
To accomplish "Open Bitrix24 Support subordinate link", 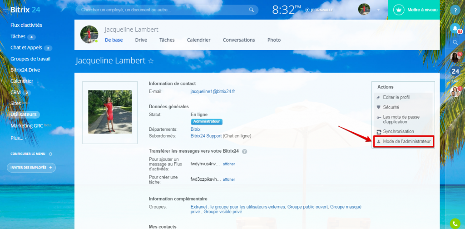I will point(206,136).
